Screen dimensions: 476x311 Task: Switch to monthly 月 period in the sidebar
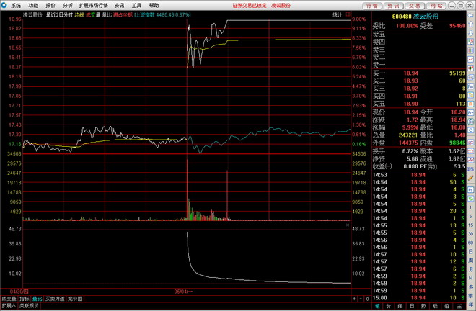[x=471, y=269]
